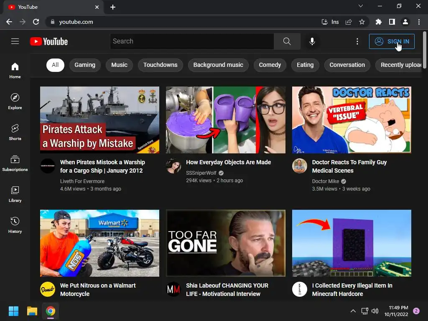Image resolution: width=428 pixels, height=321 pixels.
Task: Open the SSSniperWolf channel avatar
Action: tap(173, 166)
